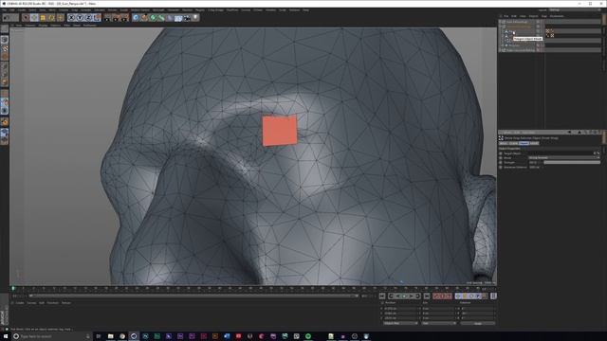Switch to Texture mode in left palette
This screenshot has height=341, width=607.
pos(5,48)
